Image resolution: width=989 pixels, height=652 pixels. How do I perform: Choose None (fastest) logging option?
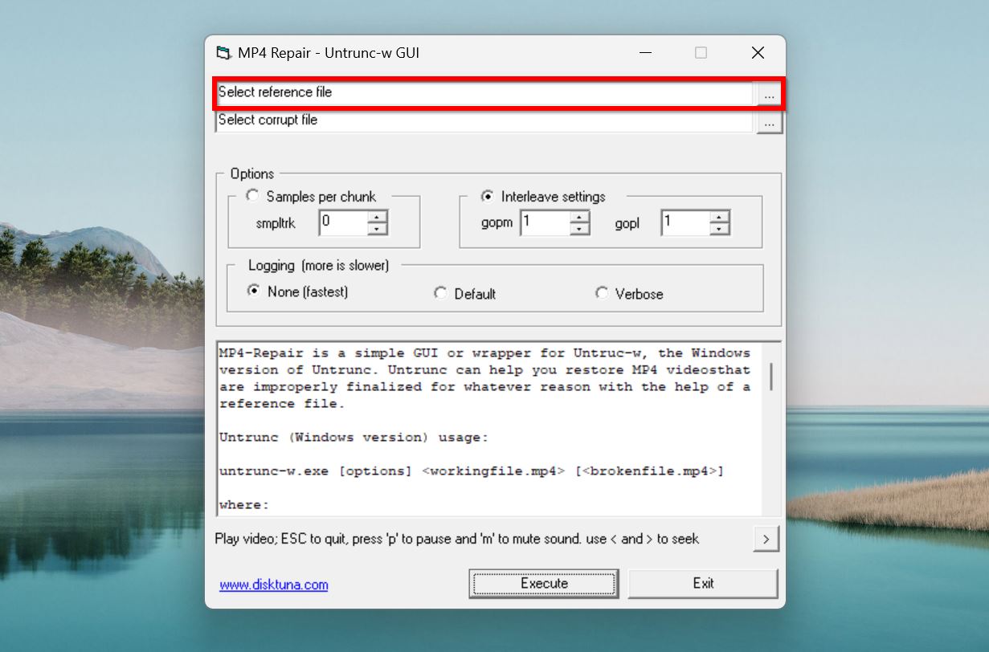254,291
